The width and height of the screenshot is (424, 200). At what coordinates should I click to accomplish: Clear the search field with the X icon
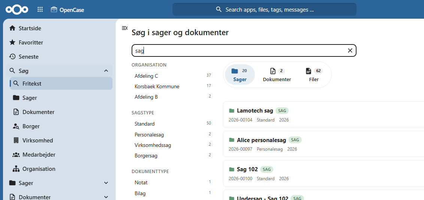(x=350, y=51)
